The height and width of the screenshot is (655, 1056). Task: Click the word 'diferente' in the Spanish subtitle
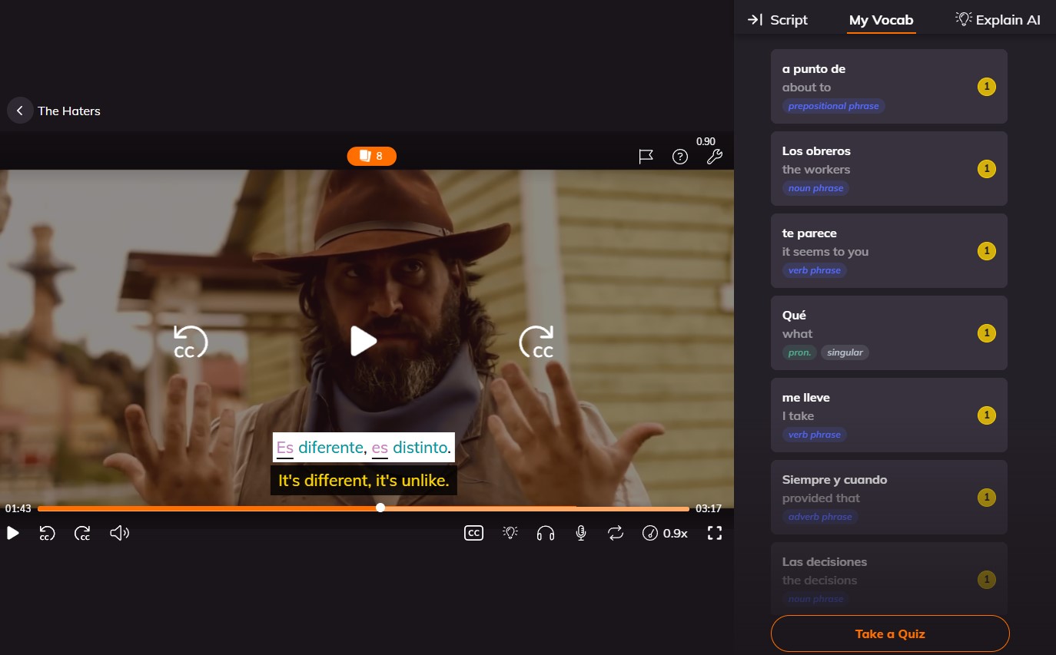click(330, 447)
